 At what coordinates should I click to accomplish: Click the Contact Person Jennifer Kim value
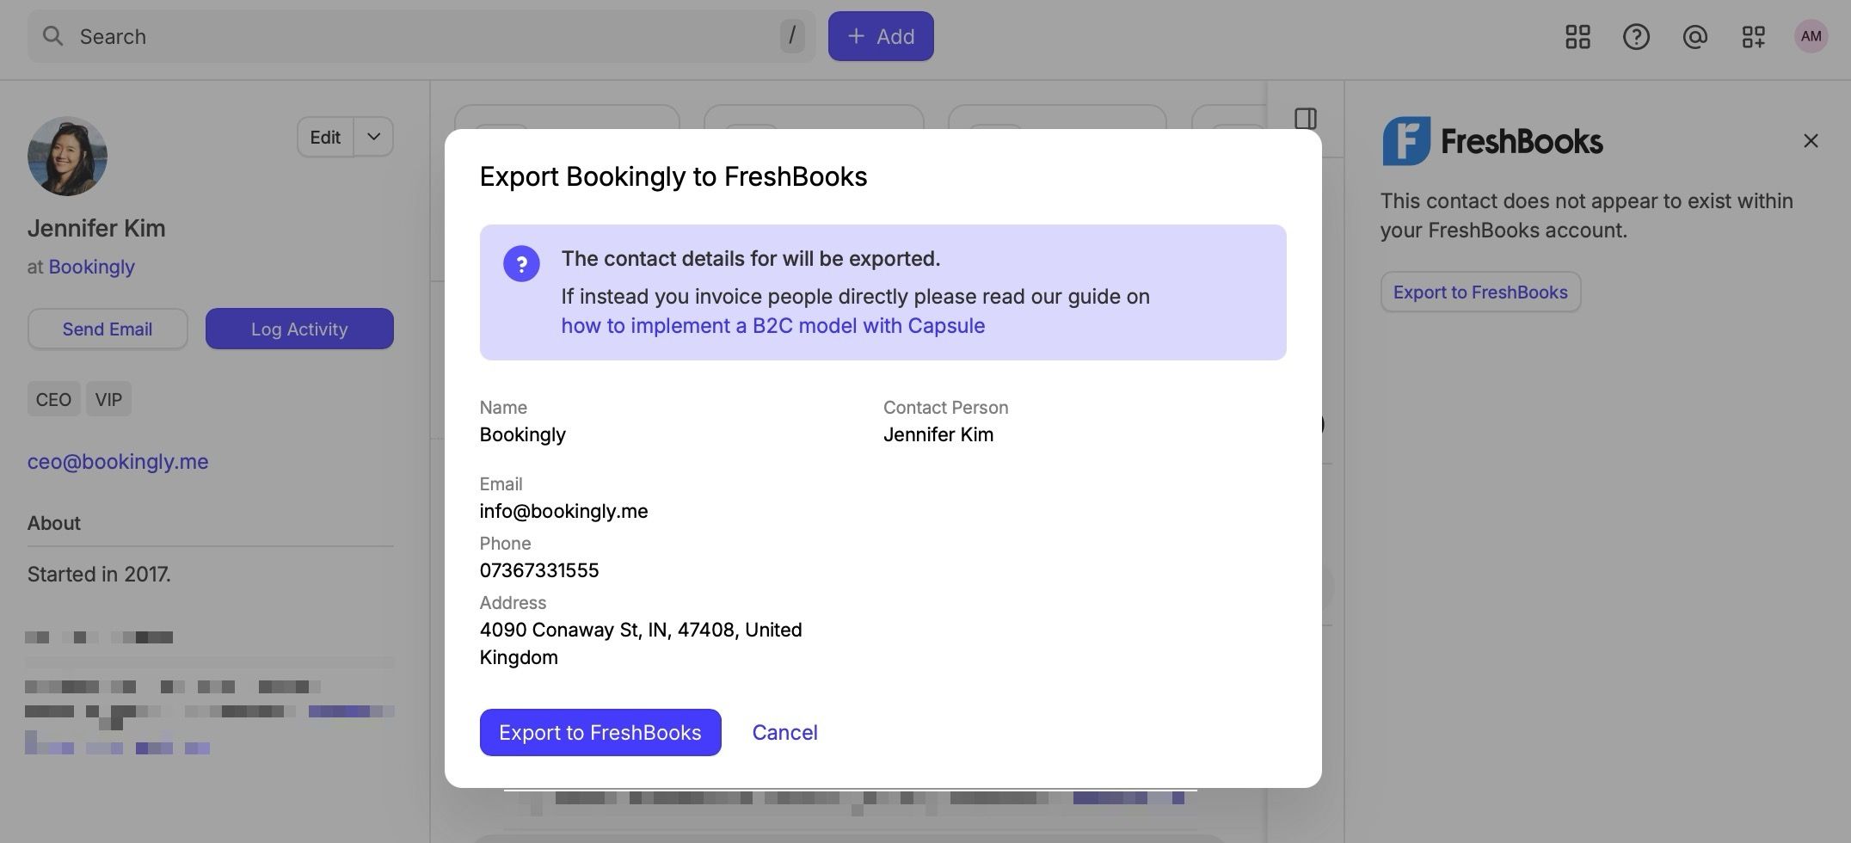click(x=938, y=434)
